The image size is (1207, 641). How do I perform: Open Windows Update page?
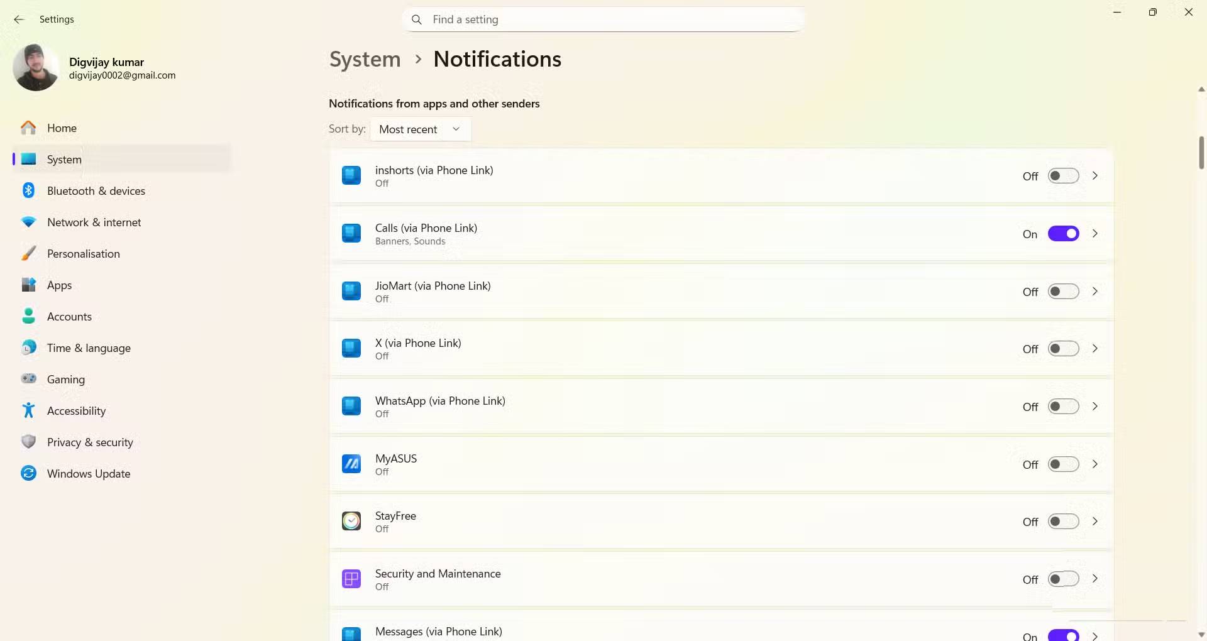coord(122,474)
